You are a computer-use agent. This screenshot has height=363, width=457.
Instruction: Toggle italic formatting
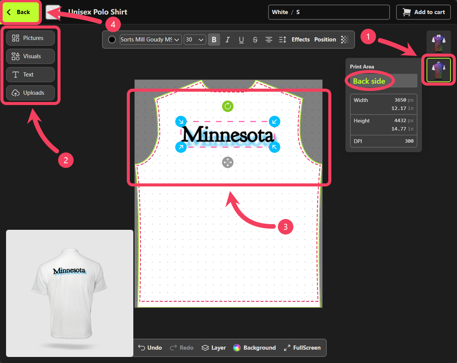(228, 40)
